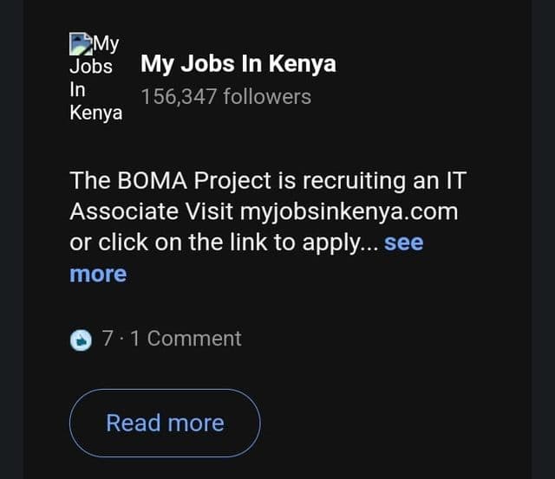The width and height of the screenshot is (555, 479).
Task: Click the broken image icon of the avatar
Action: click(x=81, y=44)
